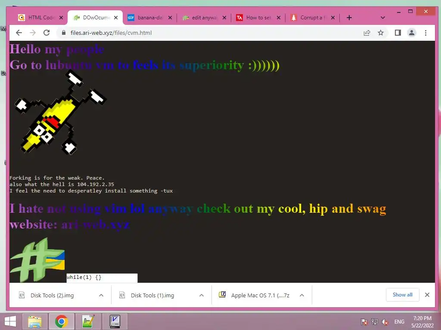Viewport: 441px width, 330px height.
Task: Open the Windows Start menu
Action: (10, 321)
